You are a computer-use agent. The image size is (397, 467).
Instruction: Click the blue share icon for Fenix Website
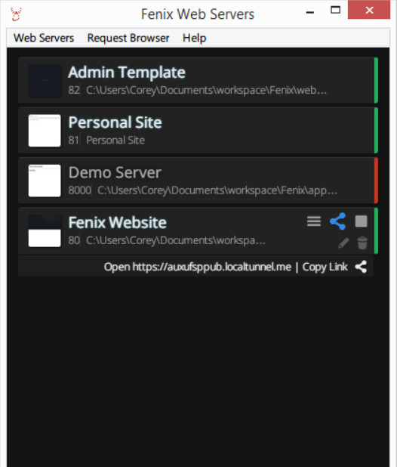[x=338, y=221]
